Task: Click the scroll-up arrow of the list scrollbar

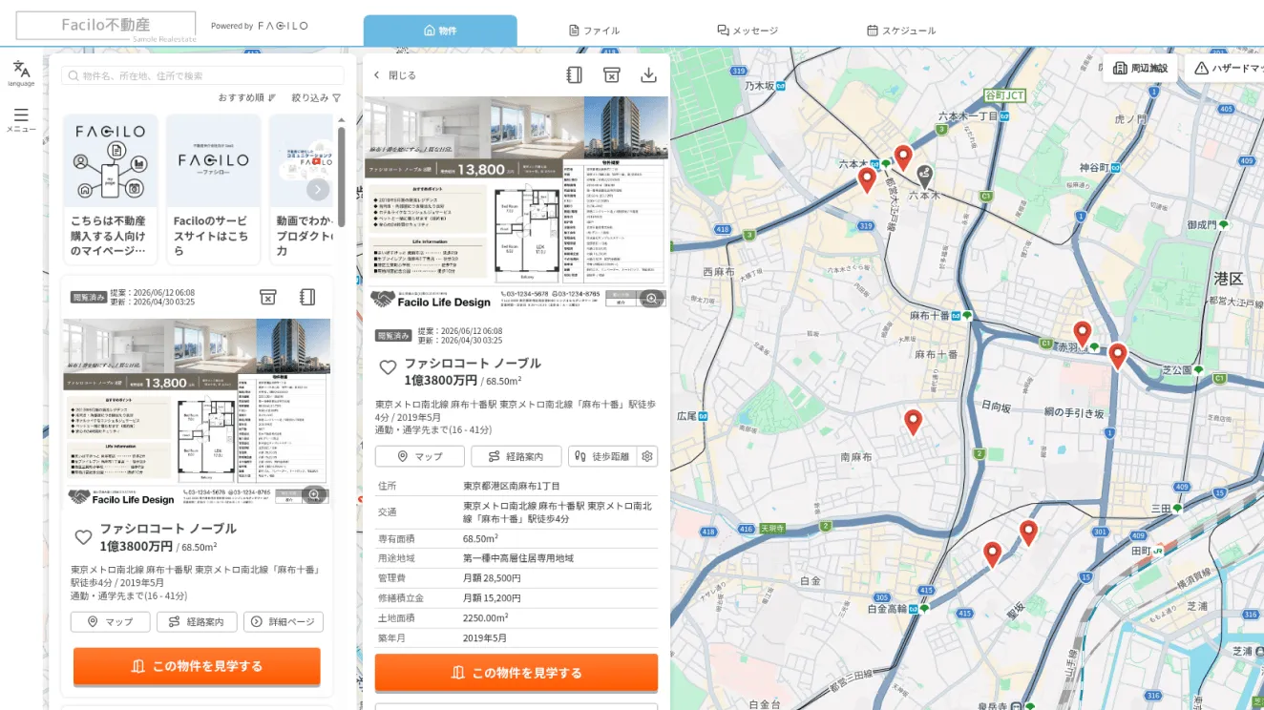Action: point(341,118)
